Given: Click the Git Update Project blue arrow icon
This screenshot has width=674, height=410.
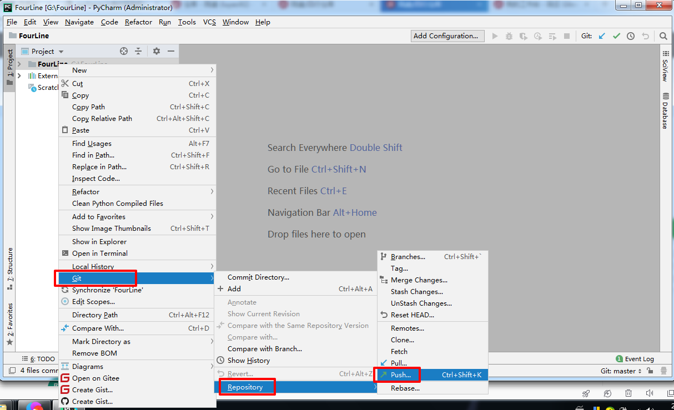Looking at the screenshot, I should coord(602,36).
